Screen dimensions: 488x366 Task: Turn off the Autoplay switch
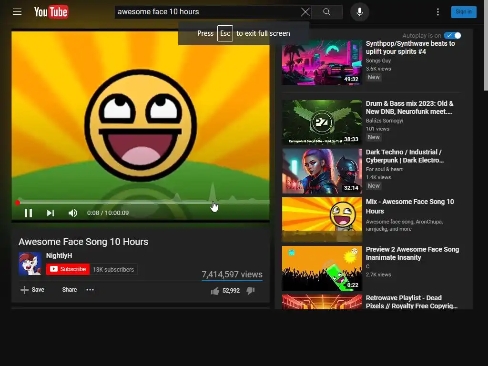click(x=452, y=35)
